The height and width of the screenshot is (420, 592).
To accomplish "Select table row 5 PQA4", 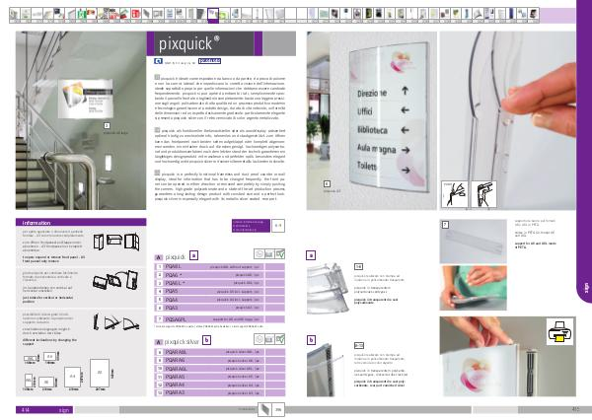I will [x=219, y=300].
